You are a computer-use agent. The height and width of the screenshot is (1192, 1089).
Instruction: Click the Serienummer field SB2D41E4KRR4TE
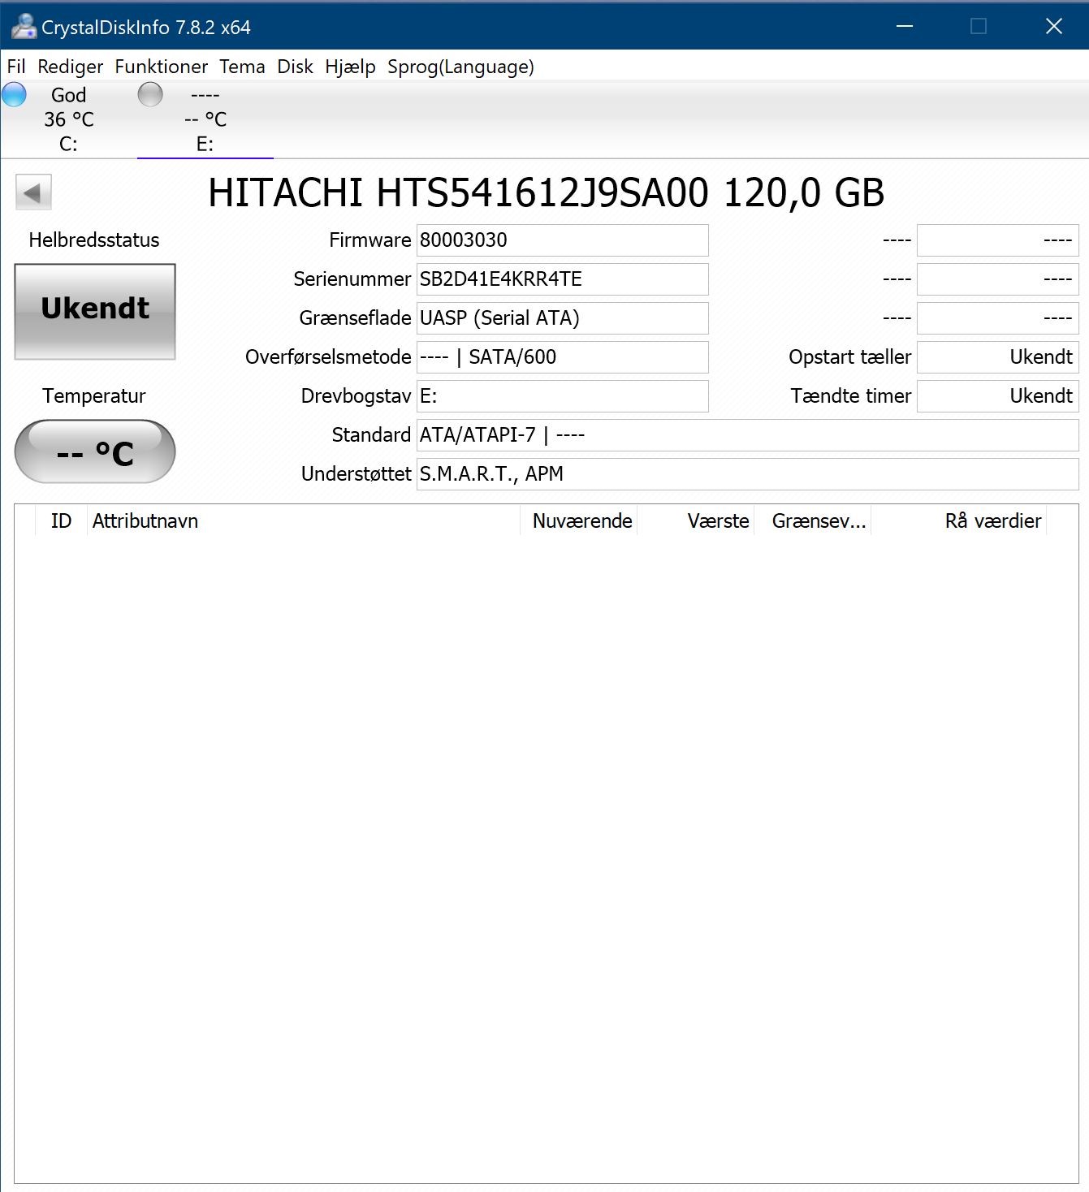point(562,279)
